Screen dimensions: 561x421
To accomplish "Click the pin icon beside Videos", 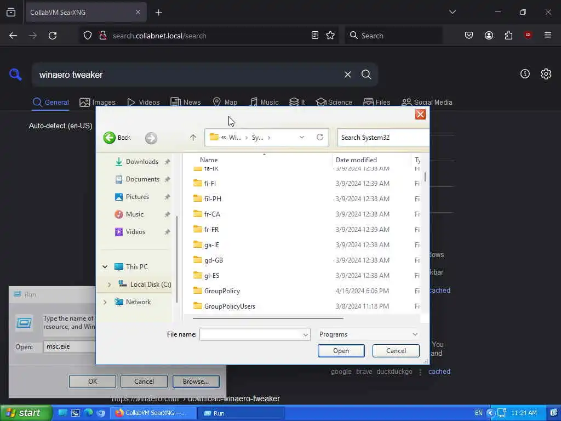I will pyautogui.click(x=167, y=232).
